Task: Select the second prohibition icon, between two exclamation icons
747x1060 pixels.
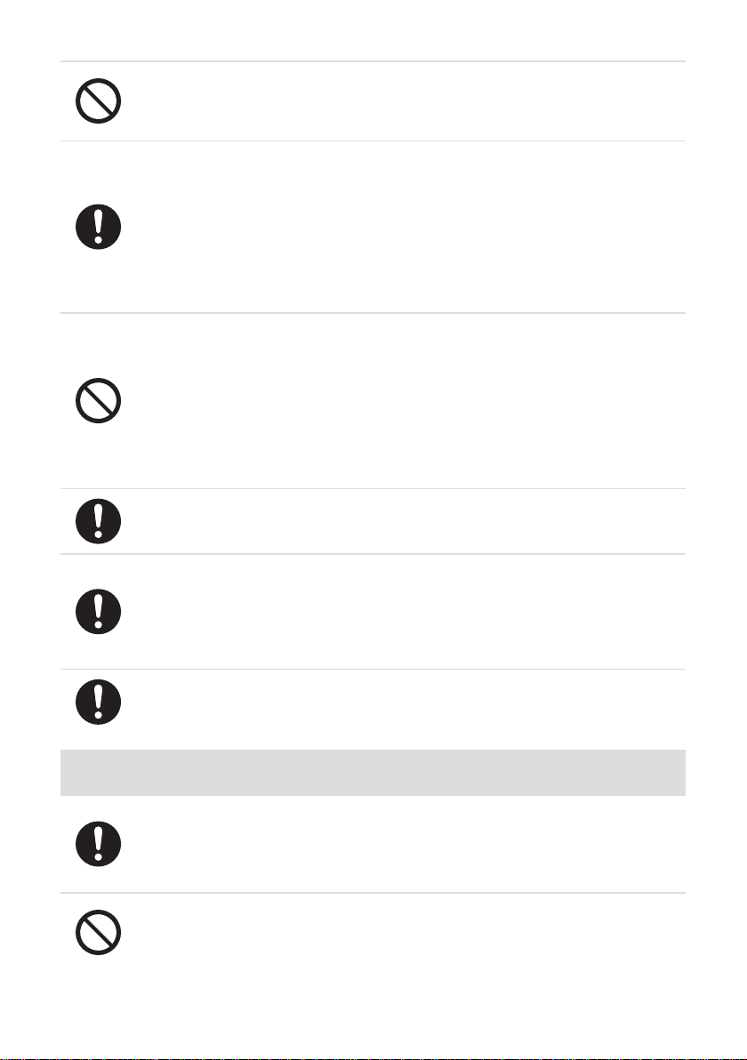Action: (98, 400)
